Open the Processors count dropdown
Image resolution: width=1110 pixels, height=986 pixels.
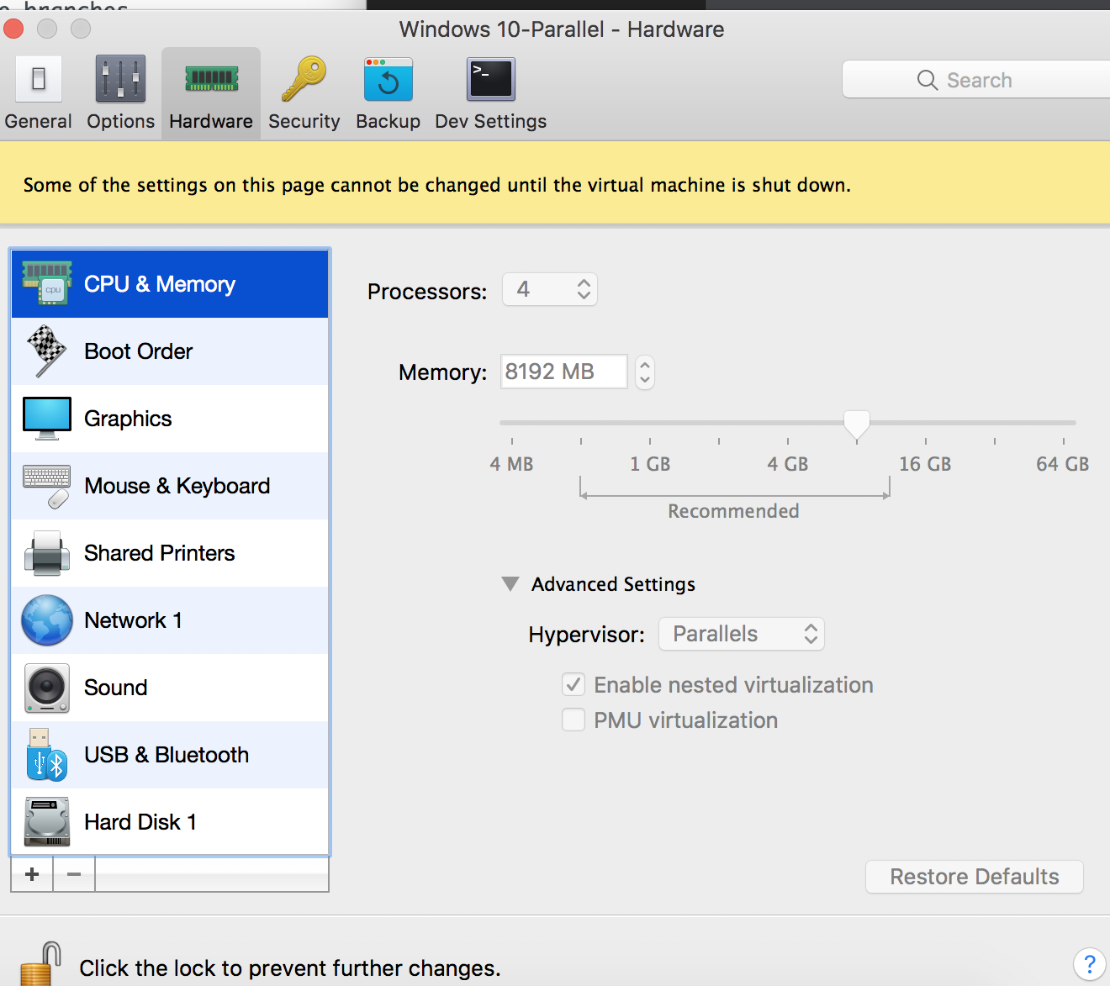(x=550, y=289)
